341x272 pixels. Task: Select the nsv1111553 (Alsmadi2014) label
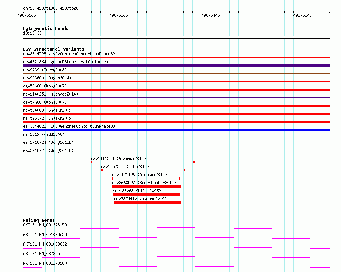tap(118, 158)
